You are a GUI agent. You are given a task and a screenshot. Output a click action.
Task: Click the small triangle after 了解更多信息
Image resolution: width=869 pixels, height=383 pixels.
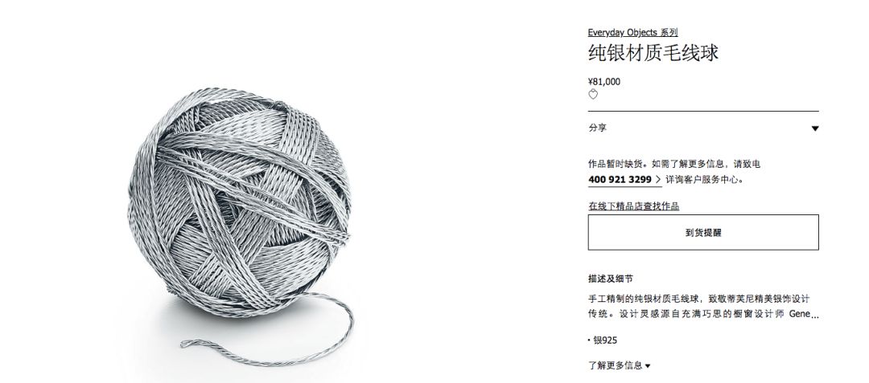point(648,365)
